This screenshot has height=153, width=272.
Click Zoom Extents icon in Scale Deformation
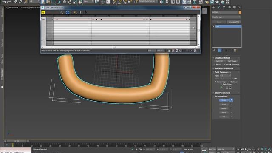pyautogui.click(x=173, y=51)
